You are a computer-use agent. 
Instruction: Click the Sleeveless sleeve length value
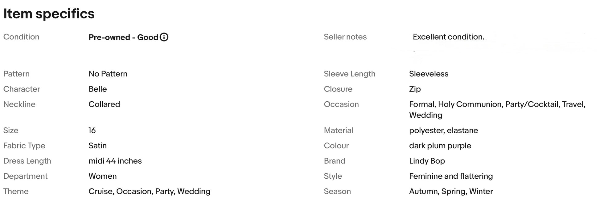[x=429, y=74]
